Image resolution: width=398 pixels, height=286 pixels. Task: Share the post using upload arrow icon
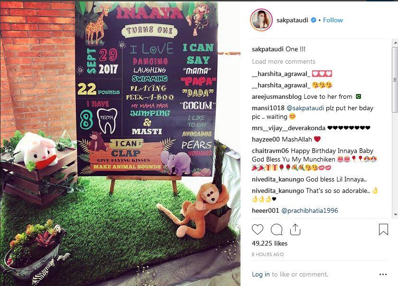point(295,229)
